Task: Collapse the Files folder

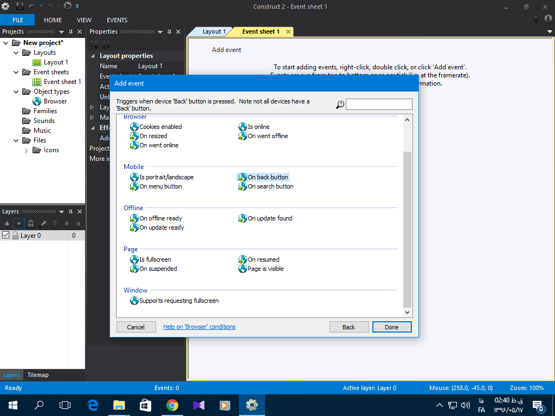Action: [x=16, y=140]
